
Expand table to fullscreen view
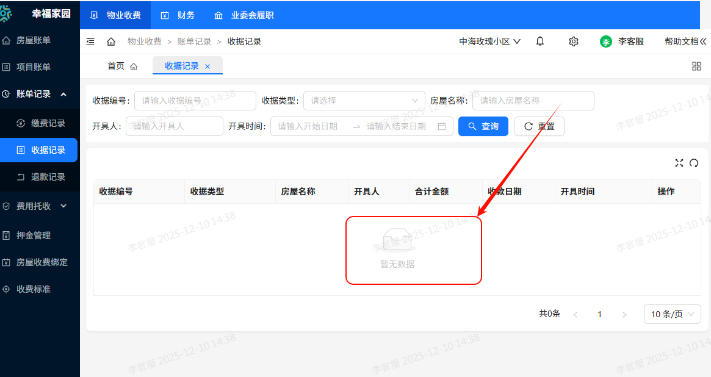pyautogui.click(x=679, y=163)
